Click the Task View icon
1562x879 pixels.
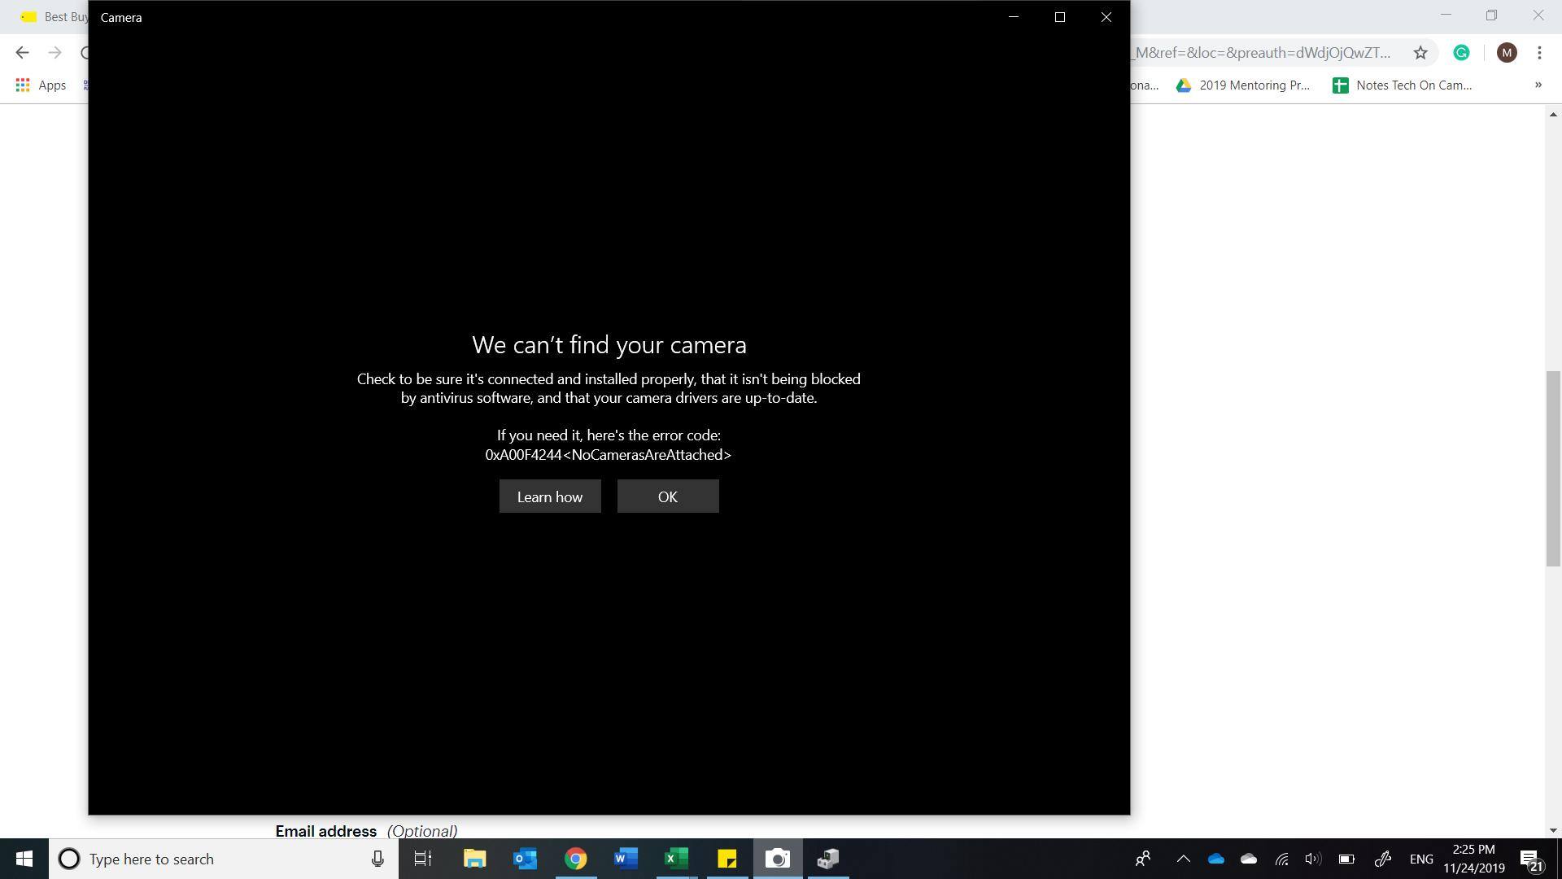click(423, 859)
